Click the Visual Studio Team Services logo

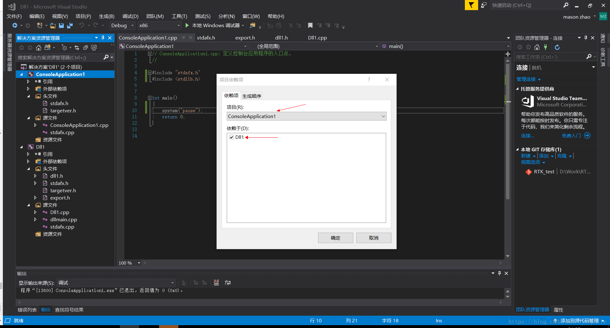click(527, 101)
